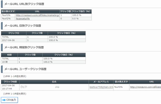Click the クリック時間 column header
This screenshot has width=161, height=104.
tap(10, 82)
